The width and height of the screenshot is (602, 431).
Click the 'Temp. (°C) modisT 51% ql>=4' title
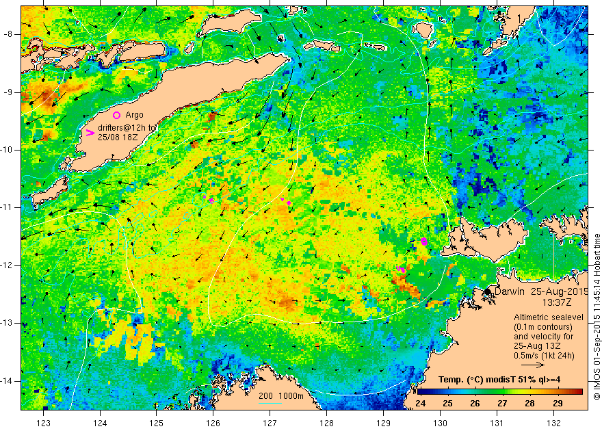point(499,380)
